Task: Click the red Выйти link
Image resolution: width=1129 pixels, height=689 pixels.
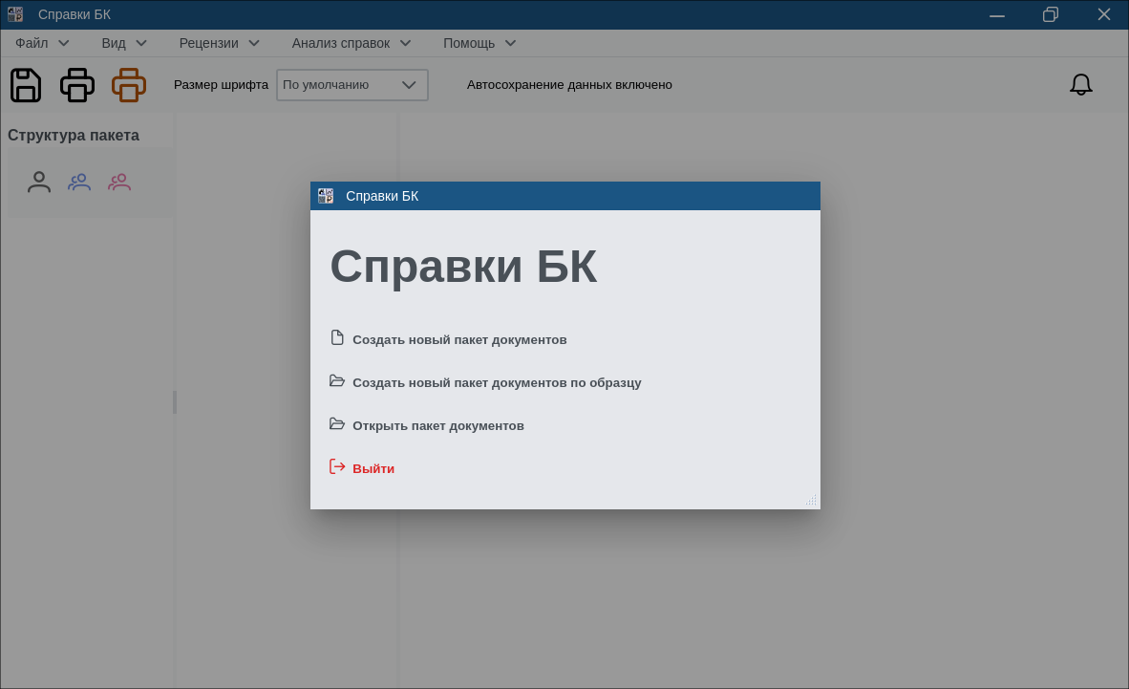Action: tap(373, 469)
